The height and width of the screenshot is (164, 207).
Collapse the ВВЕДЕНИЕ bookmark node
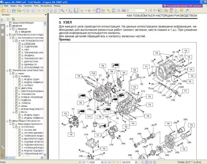pyautogui.click(x=7, y=26)
